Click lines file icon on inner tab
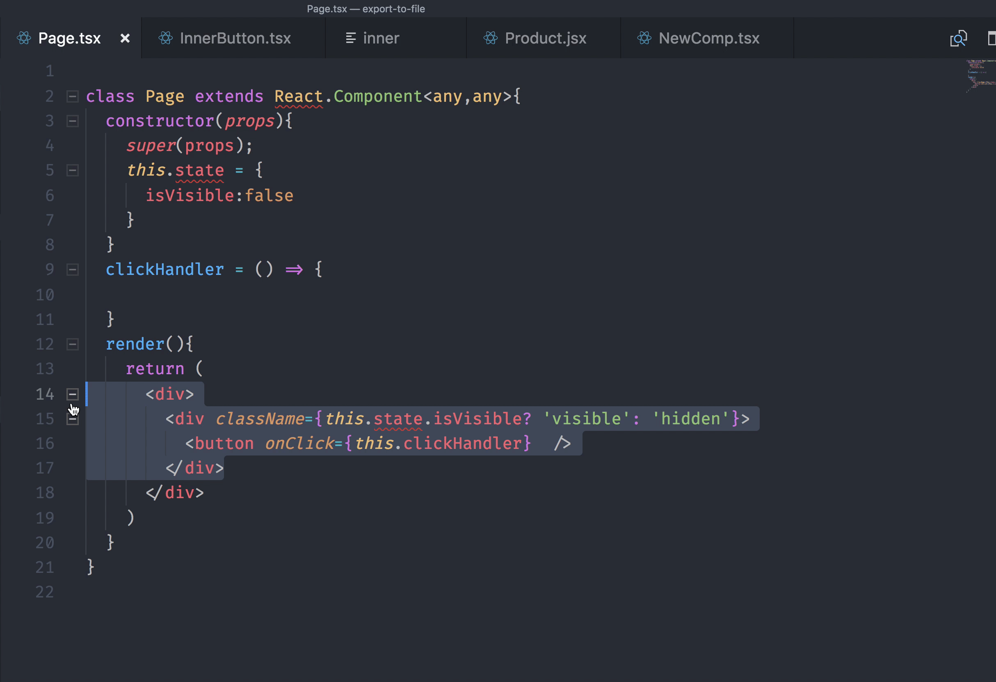Image resolution: width=996 pixels, height=682 pixels. (351, 38)
